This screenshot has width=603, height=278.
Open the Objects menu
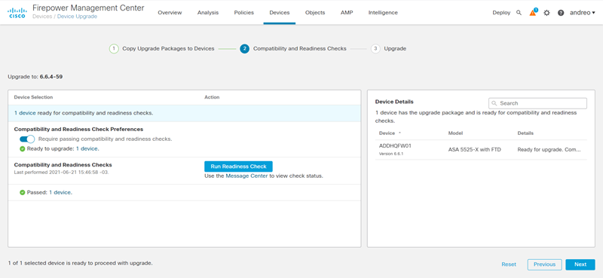[315, 13]
